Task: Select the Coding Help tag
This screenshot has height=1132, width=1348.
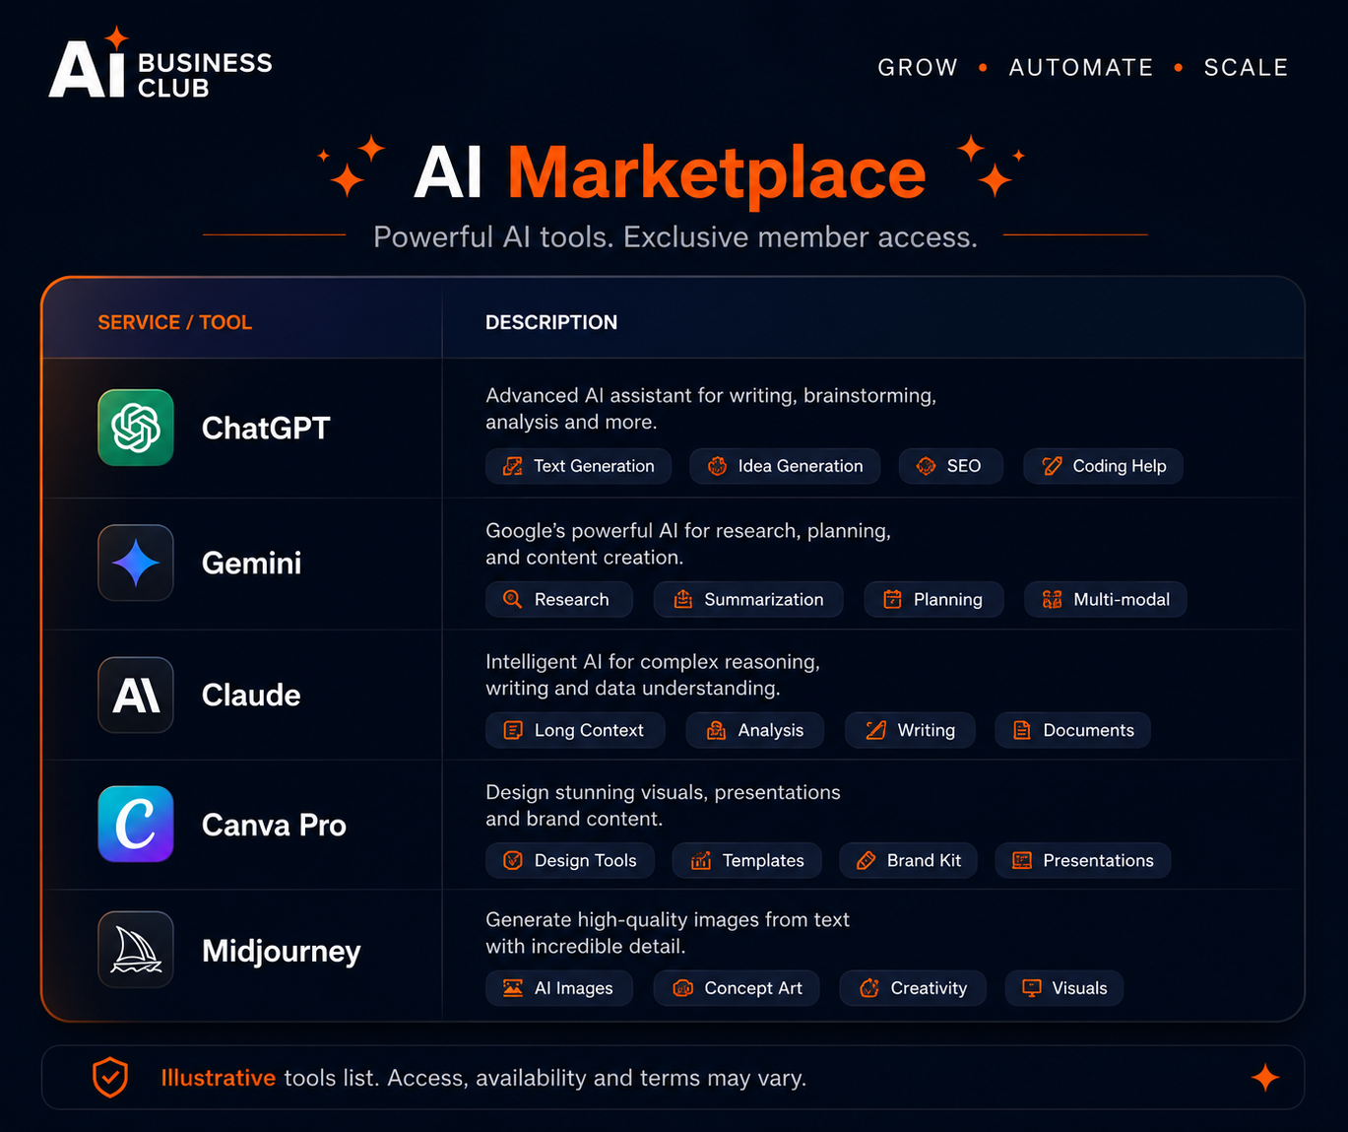Action: (1103, 466)
